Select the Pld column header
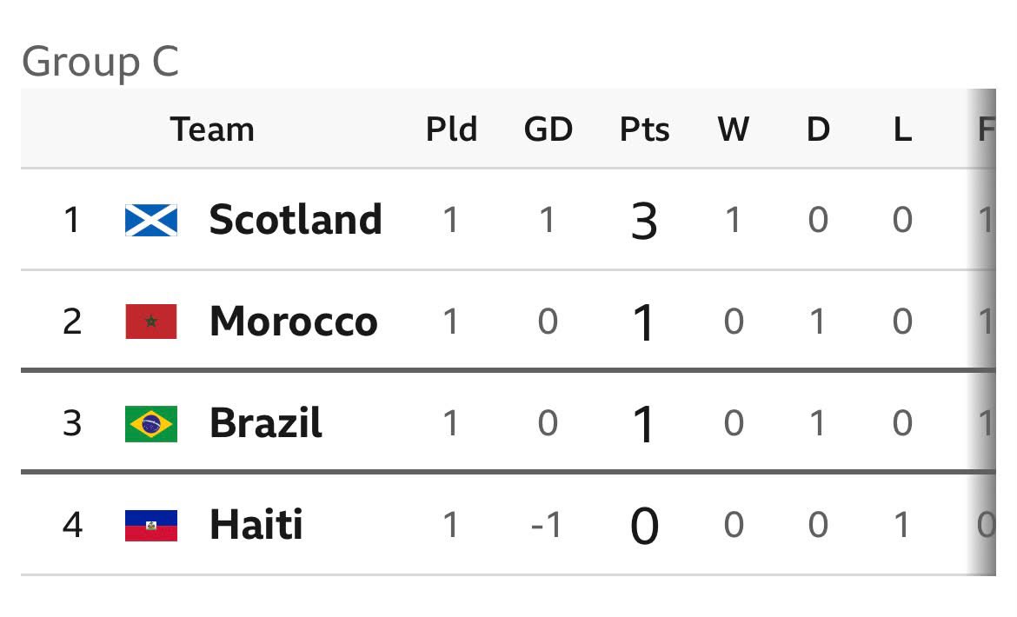The width and height of the screenshot is (1017, 617). tap(451, 129)
